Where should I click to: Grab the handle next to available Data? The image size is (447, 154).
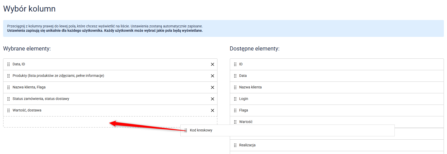click(x=235, y=76)
